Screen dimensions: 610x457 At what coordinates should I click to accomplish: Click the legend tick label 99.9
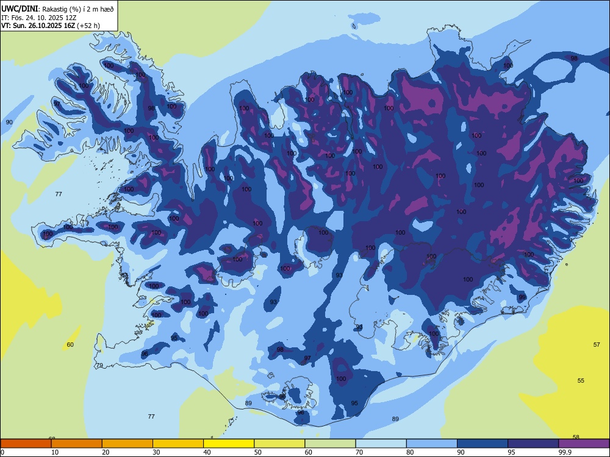565,452
